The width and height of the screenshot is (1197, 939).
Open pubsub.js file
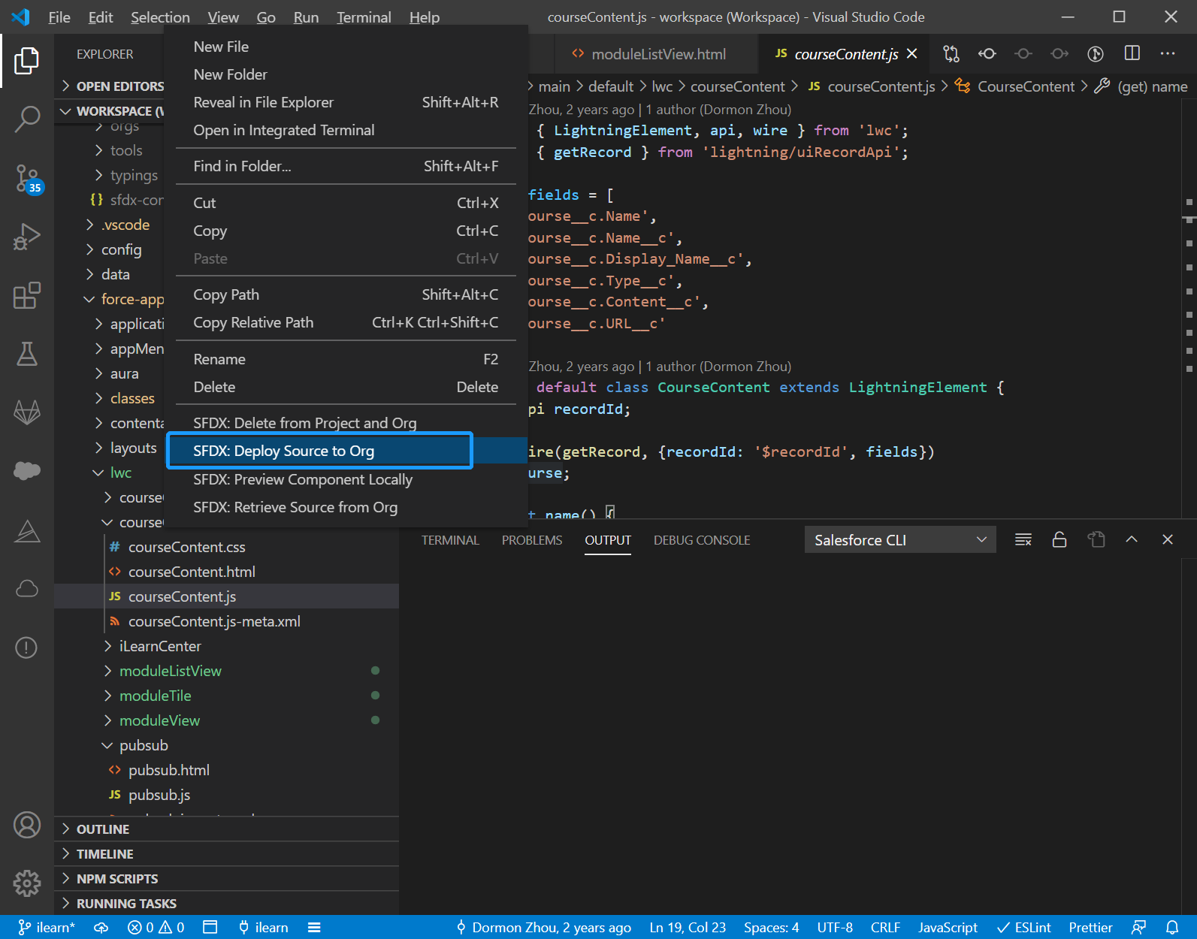click(x=227, y=795)
